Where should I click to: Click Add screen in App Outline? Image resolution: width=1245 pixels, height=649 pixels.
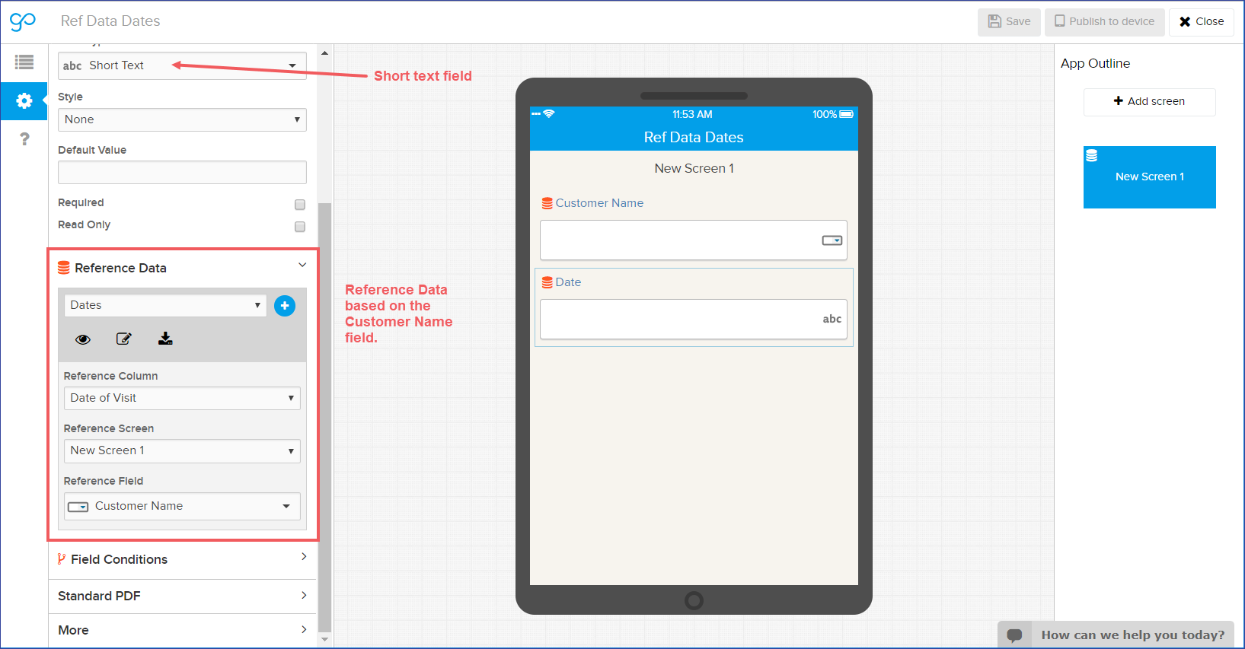pyautogui.click(x=1149, y=101)
